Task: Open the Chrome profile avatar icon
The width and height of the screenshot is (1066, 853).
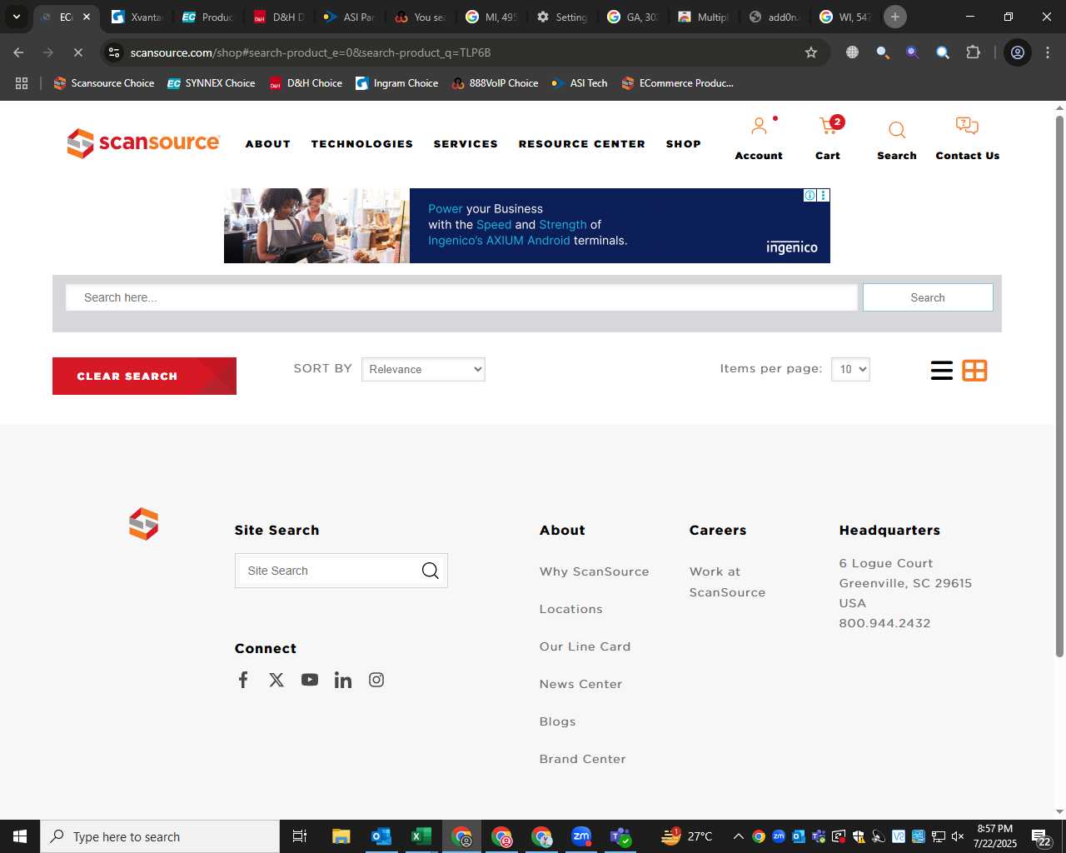Action: point(1018,52)
